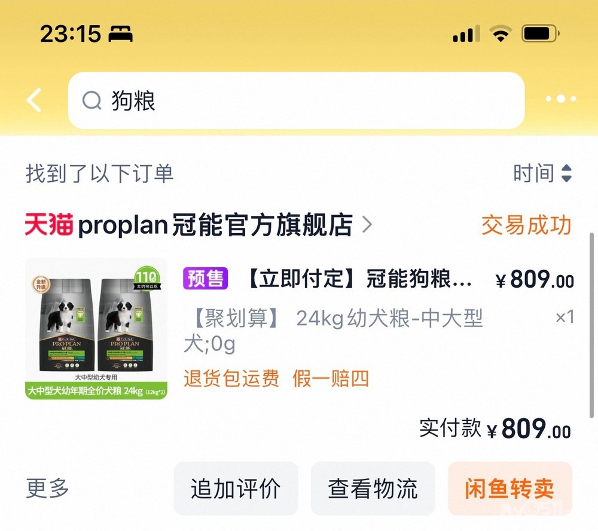Open the 【立即付定】冠能狗粮 product title
Image resolution: width=598 pixels, height=531 pixels.
click(361, 279)
